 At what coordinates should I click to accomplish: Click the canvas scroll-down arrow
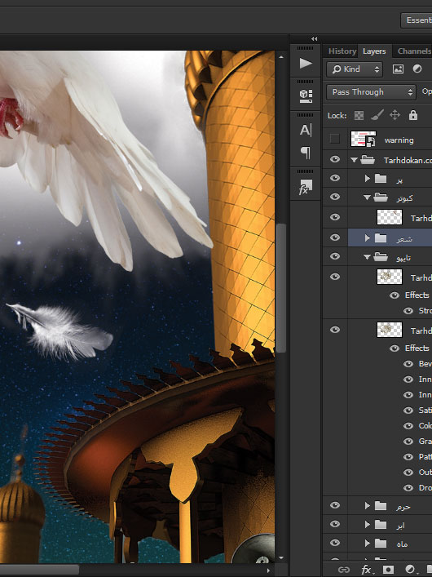(x=281, y=558)
